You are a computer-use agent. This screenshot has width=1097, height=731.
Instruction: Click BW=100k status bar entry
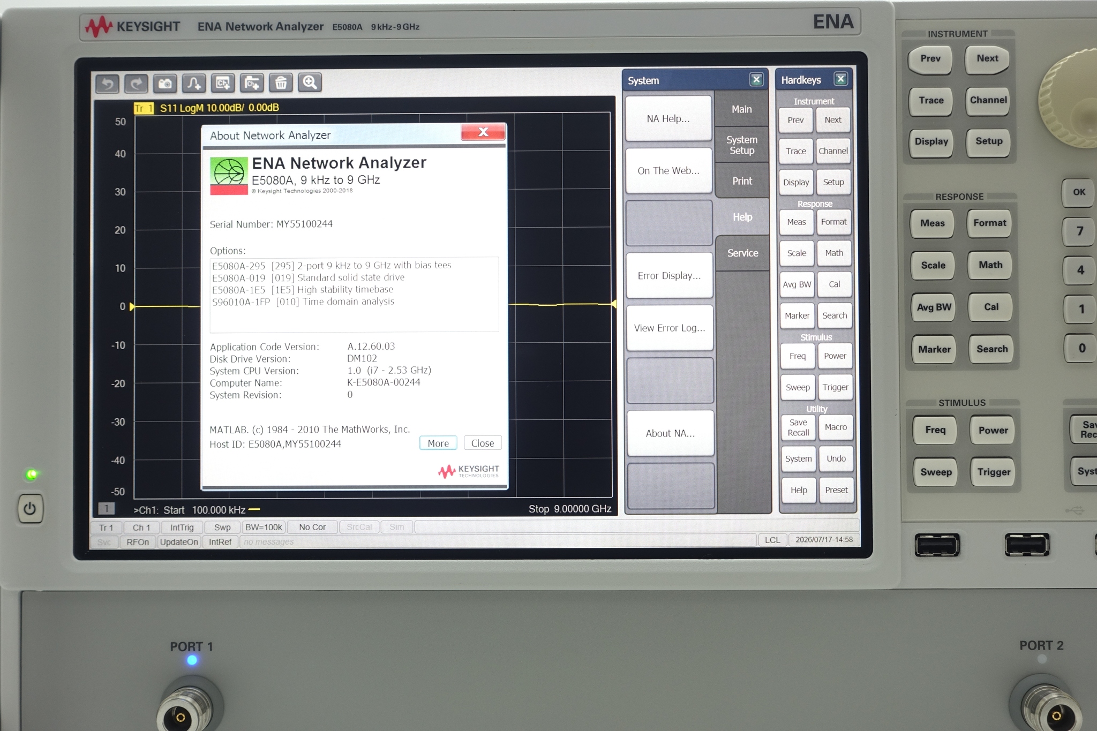[x=264, y=527]
